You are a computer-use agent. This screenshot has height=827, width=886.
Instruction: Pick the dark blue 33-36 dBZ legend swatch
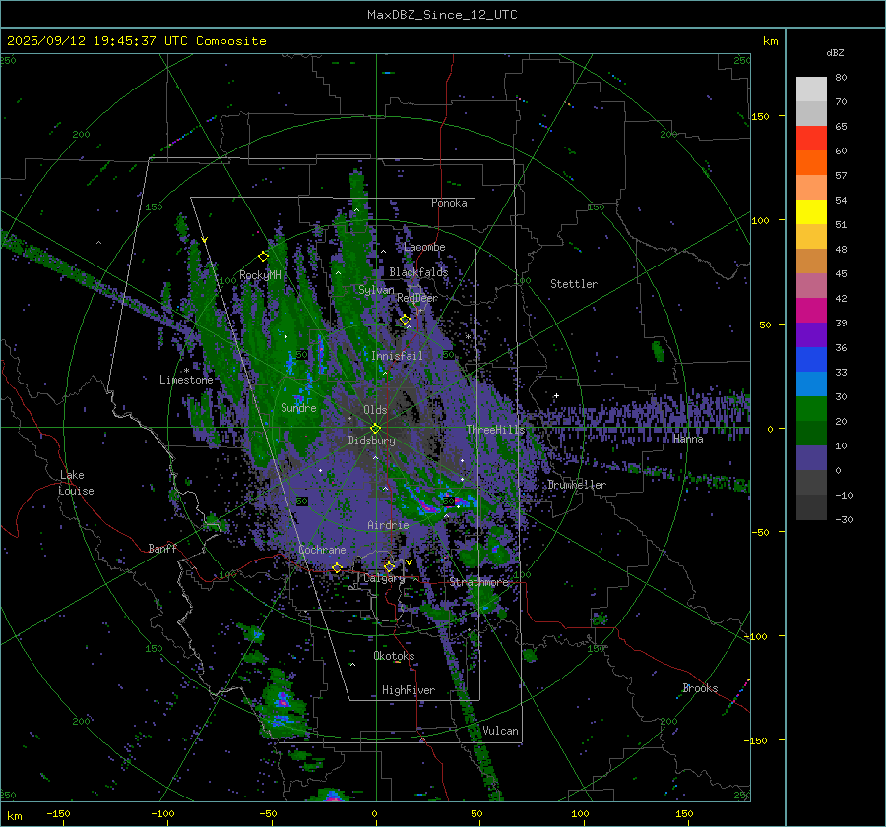click(811, 359)
